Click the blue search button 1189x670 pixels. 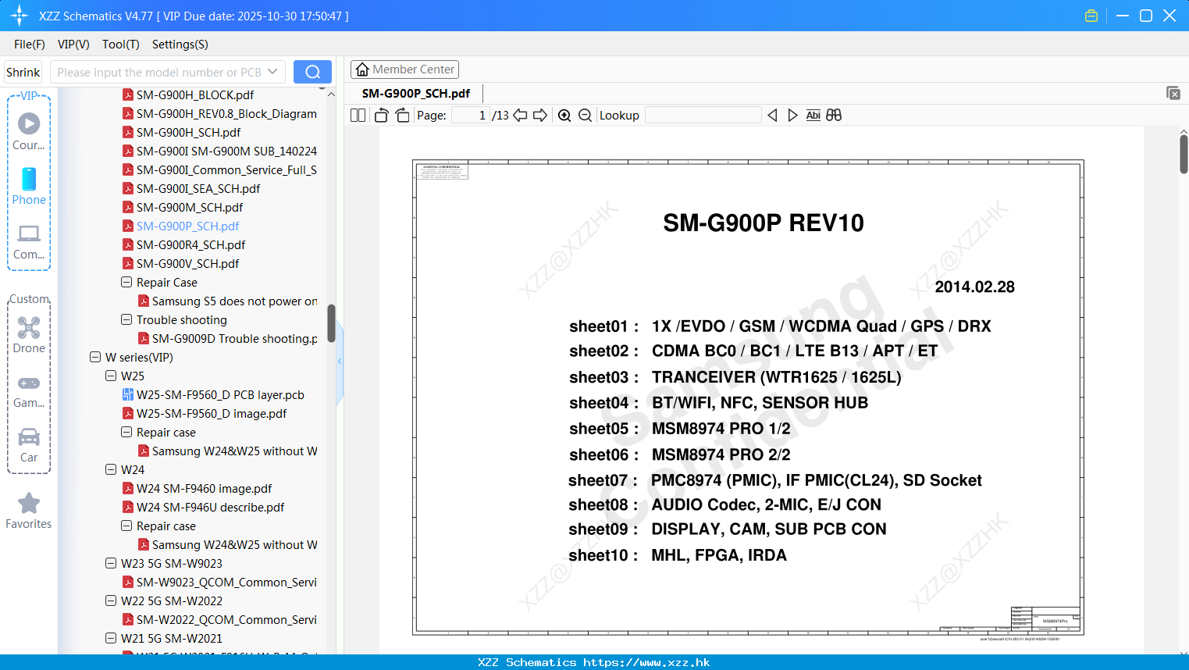312,72
